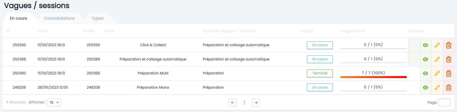The image size is (457, 112).
Task: Focus the Page number input field
Action: pos(444,103)
